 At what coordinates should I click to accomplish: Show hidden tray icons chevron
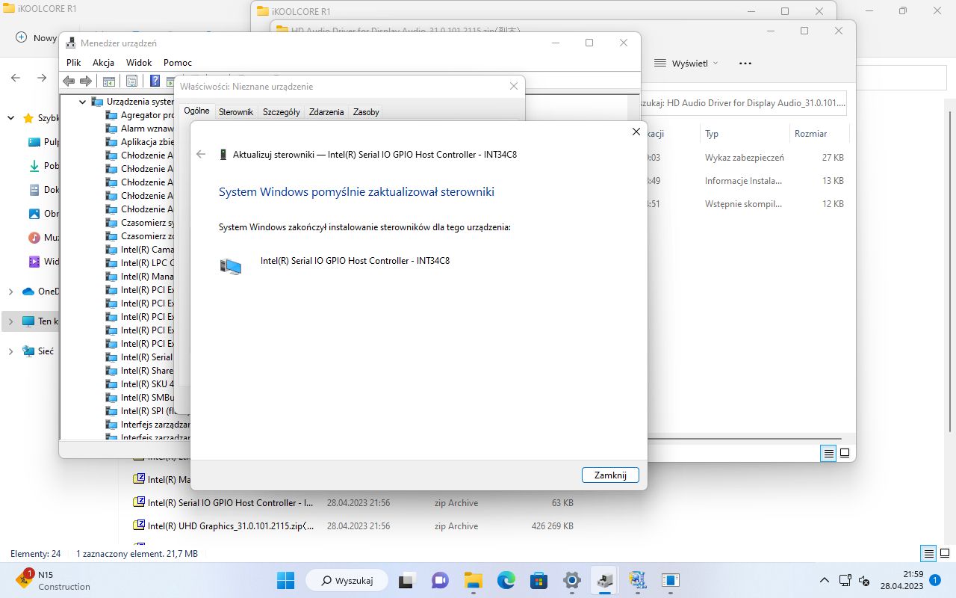tap(825, 580)
